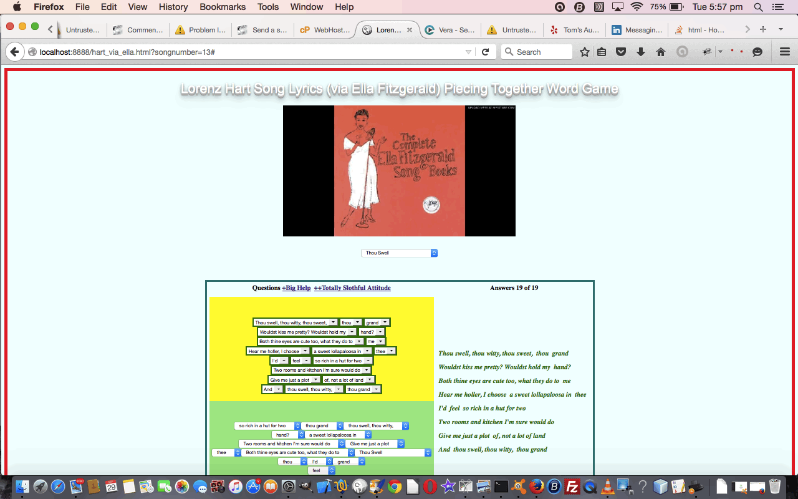This screenshot has height=499, width=798.
Task: Open the 'Thou Swell' song selector dropdown
Action: tap(400, 253)
